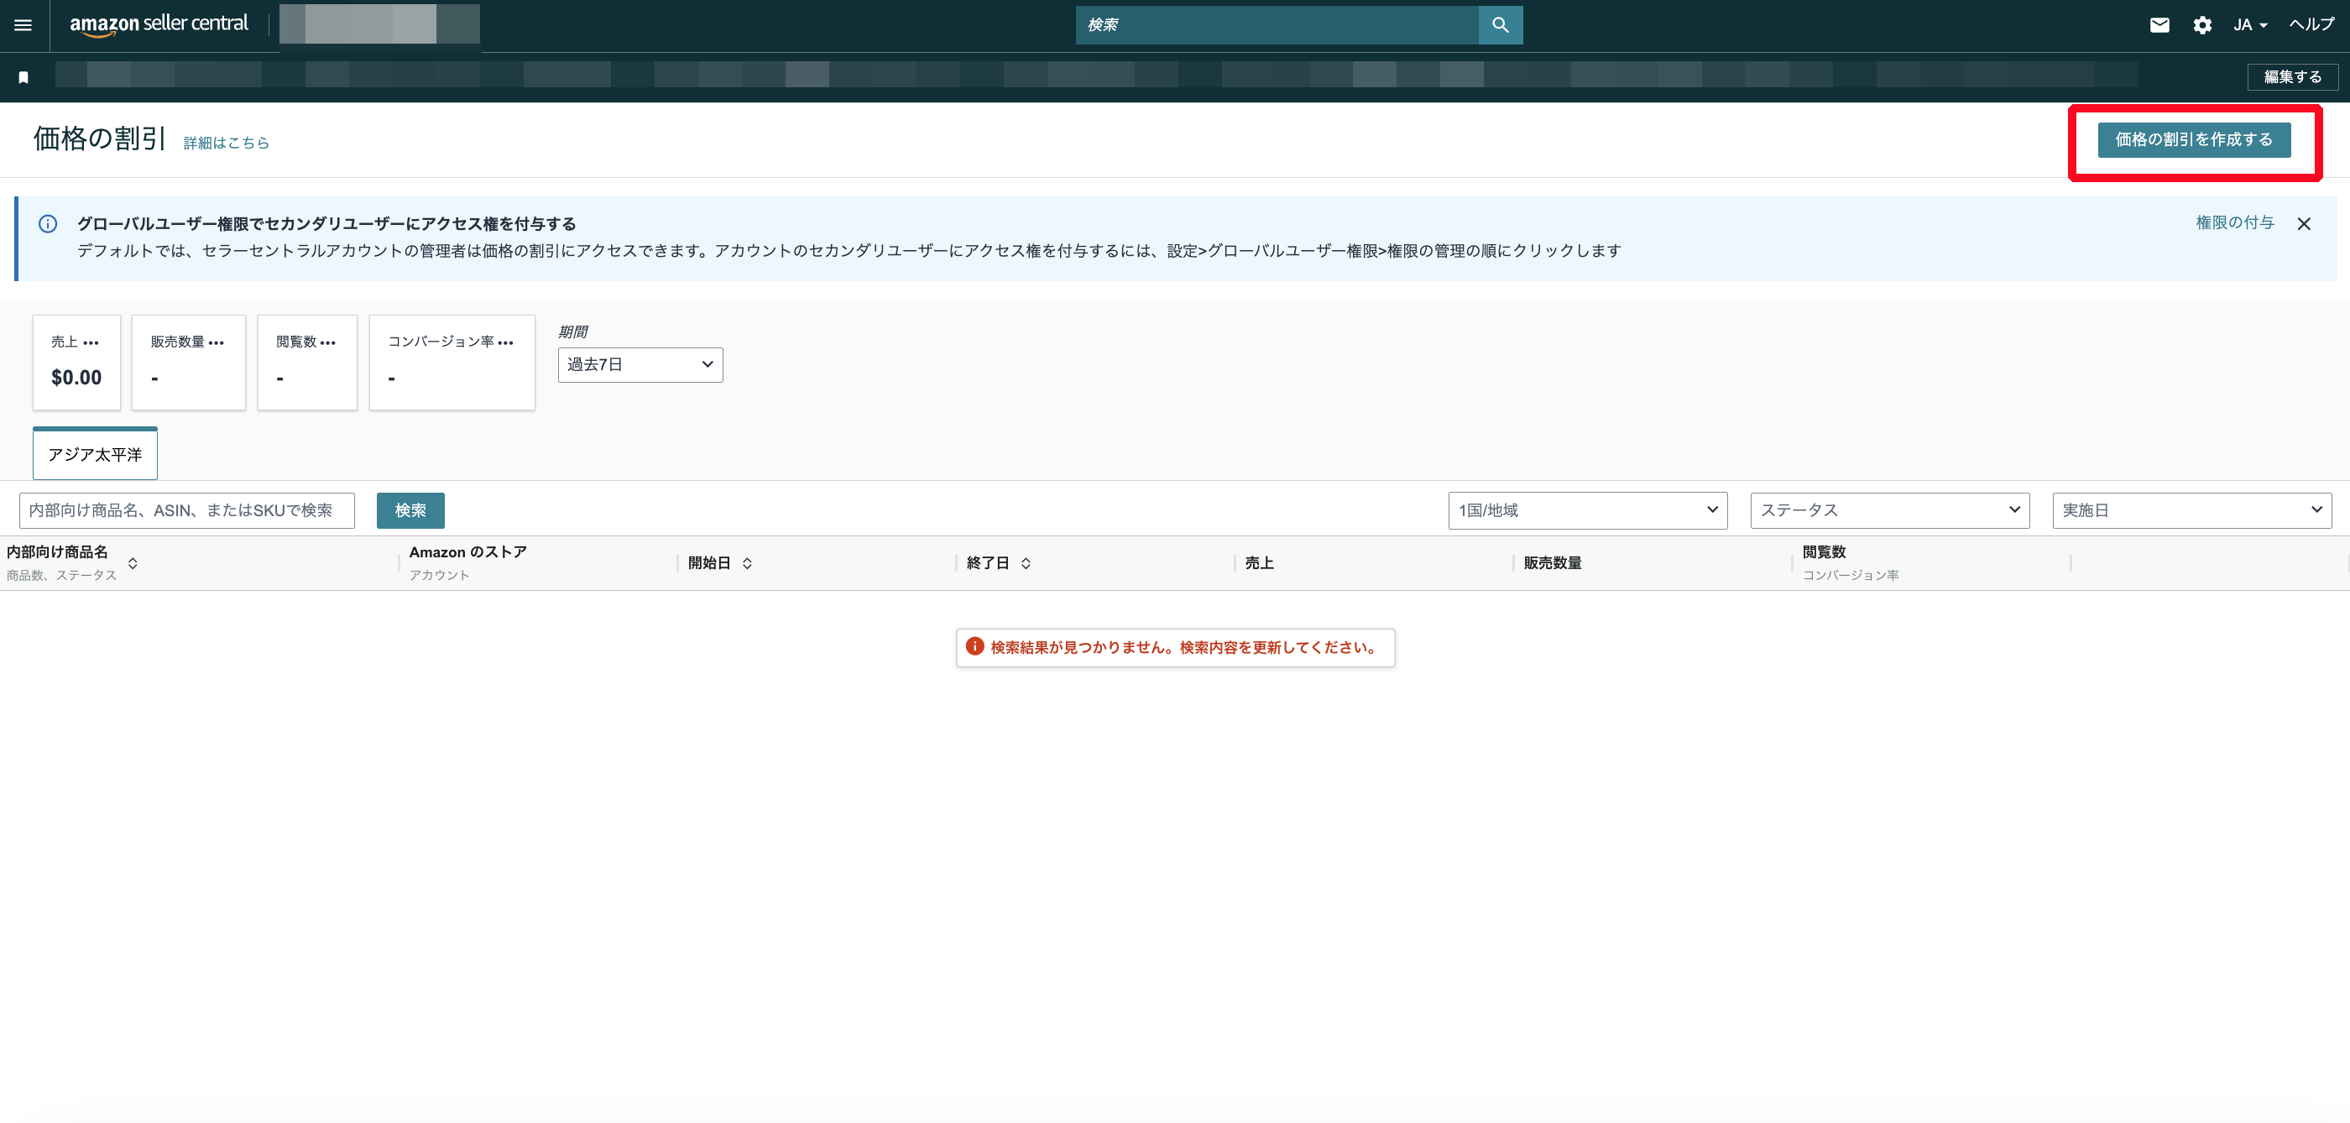Open the 詳細はこちら link
The width and height of the screenshot is (2350, 1123).
click(227, 144)
